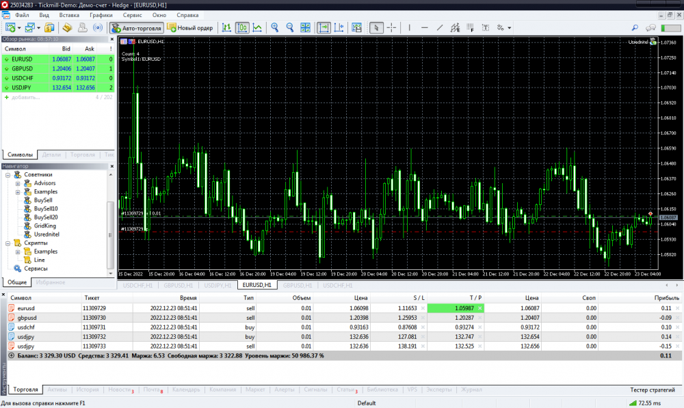684x408 pixels.
Task: Select the text label tool
Action: (486, 28)
